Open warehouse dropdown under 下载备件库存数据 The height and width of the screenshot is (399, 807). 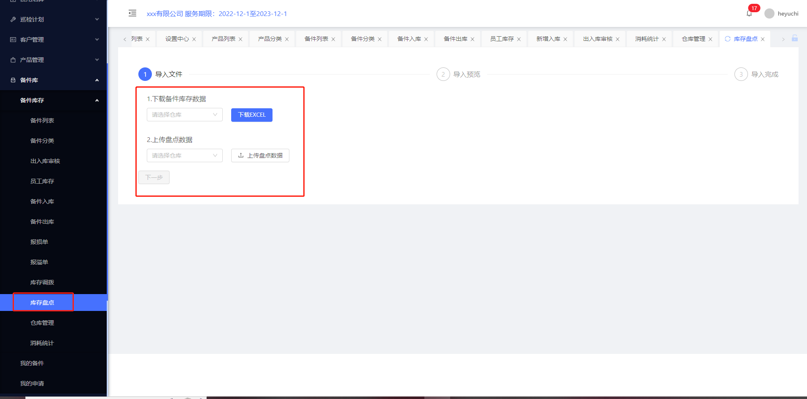click(184, 115)
